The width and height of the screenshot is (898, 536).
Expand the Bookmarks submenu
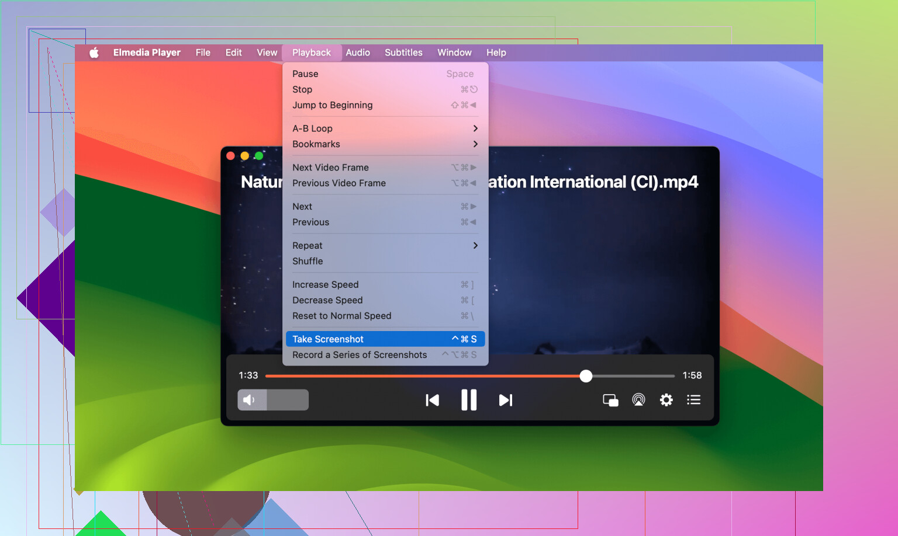pyautogui.click(x=385, y=144)
